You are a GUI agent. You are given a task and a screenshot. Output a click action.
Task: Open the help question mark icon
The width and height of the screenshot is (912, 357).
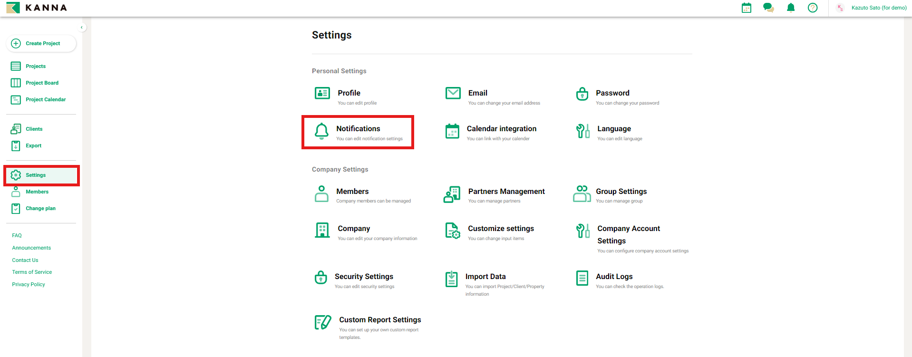click(812, 8)
